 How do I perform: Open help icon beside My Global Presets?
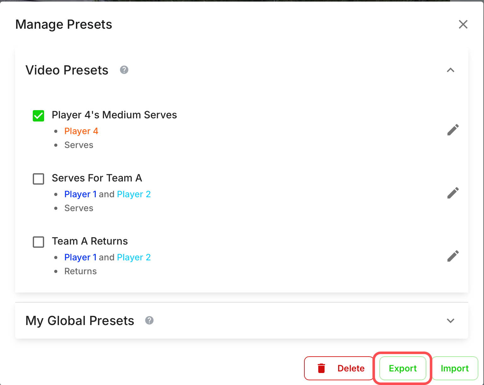pyautogui.click(x=149, y=320)
